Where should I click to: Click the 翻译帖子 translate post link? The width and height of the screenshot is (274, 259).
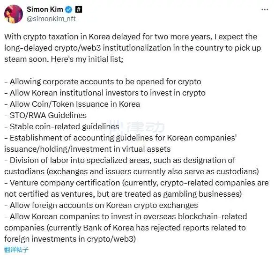[16, 250]
